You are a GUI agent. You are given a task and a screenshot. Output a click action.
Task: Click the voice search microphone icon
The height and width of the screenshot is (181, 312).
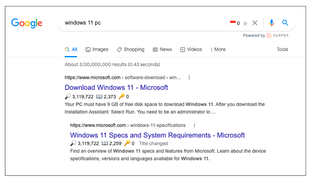tap(271, 23)
